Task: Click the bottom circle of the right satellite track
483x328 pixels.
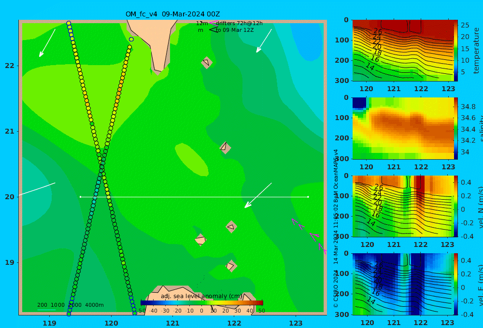Action: (x=135, y=313)
